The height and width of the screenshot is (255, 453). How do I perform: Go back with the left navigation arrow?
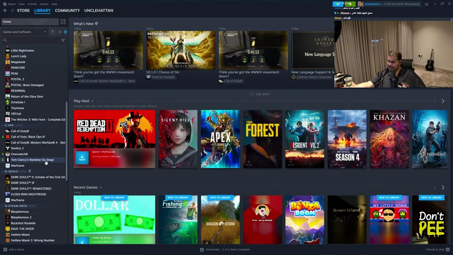pyautogui.click(x=5, y=11)
